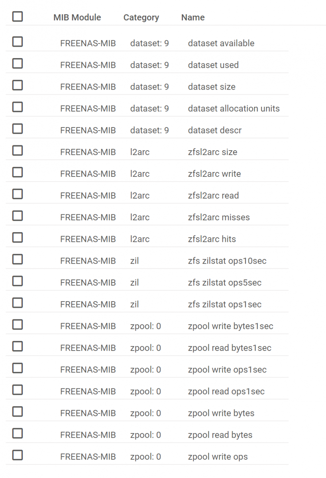This screenshot has height=478, width=326.
Task: Tick the checkbox beside dataset size
Action: coord(18,85)
